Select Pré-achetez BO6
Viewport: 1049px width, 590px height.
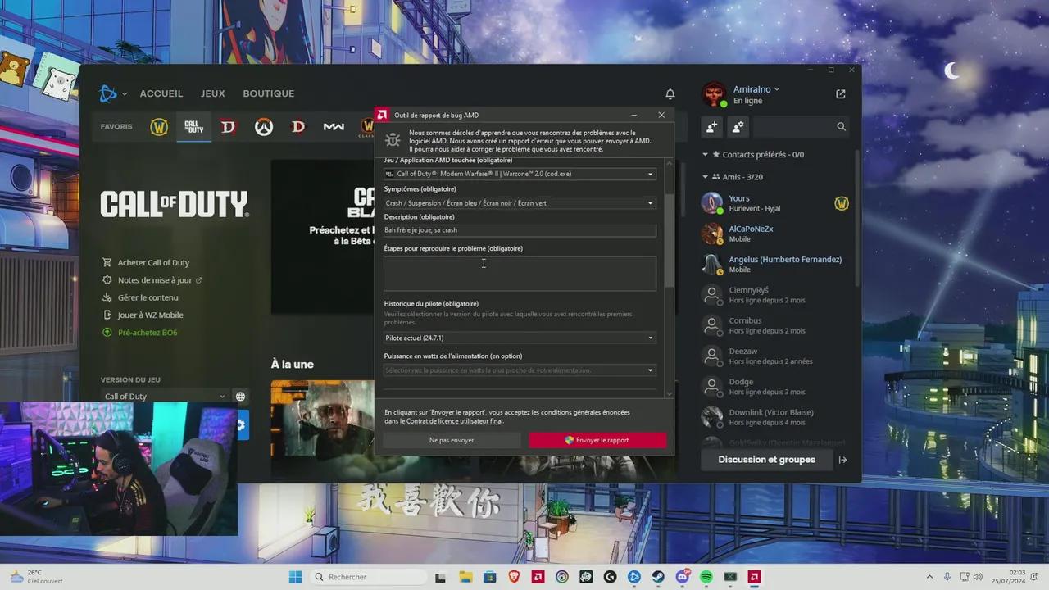[139, 333]
